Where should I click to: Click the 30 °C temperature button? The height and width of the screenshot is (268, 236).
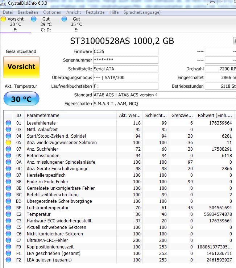point(21,99)
